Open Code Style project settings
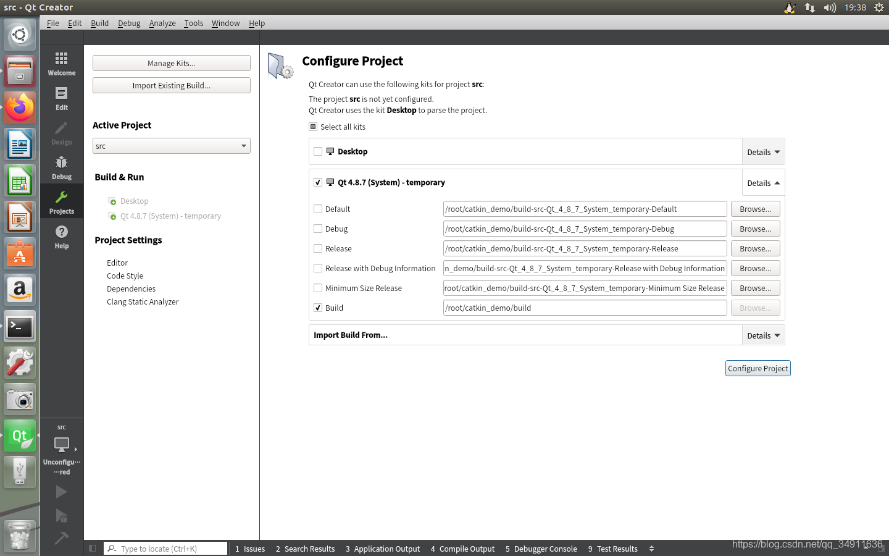The image size is (889, 556). 125,276
